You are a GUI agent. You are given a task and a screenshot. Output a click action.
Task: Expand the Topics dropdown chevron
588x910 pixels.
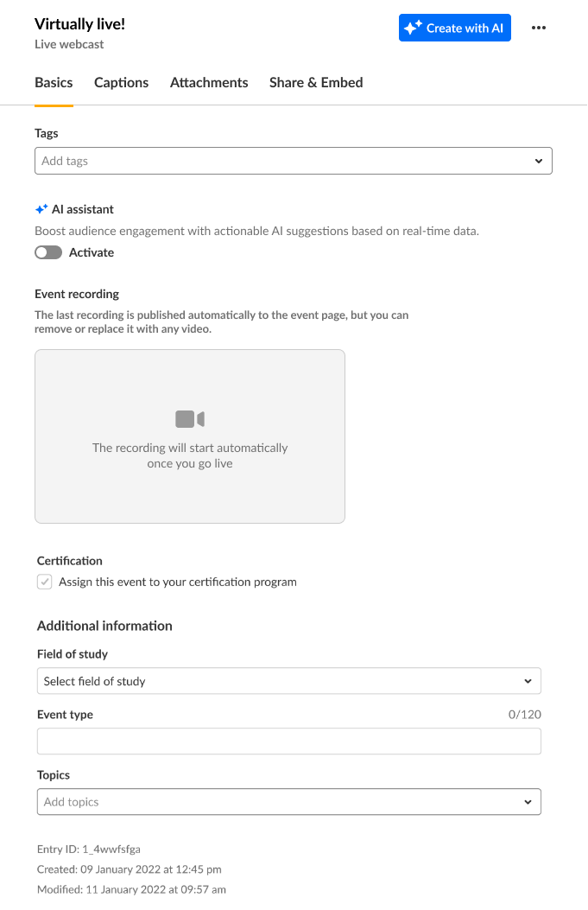(528, 802)
